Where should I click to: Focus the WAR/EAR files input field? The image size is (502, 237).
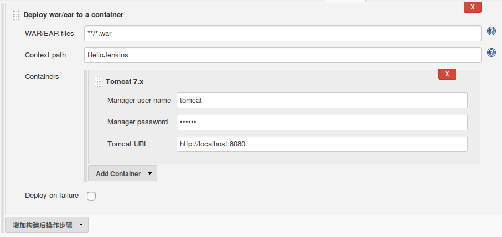point(282,34)
